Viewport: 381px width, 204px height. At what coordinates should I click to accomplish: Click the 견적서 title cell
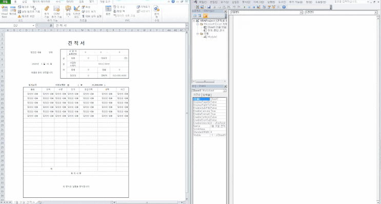(76, 43)
